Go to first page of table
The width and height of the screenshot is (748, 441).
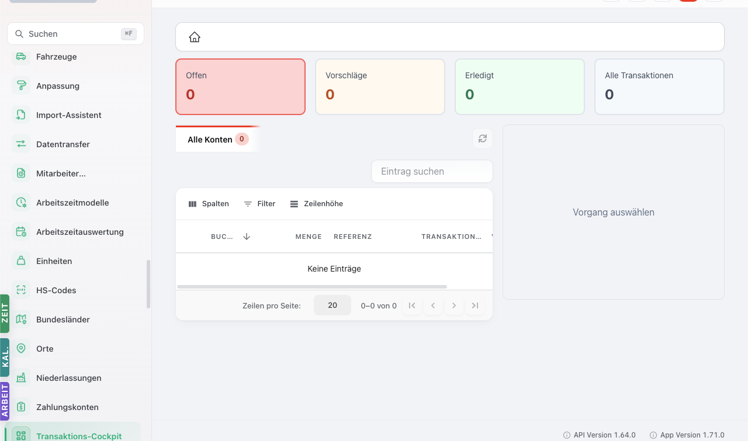[x=412, y=305]
